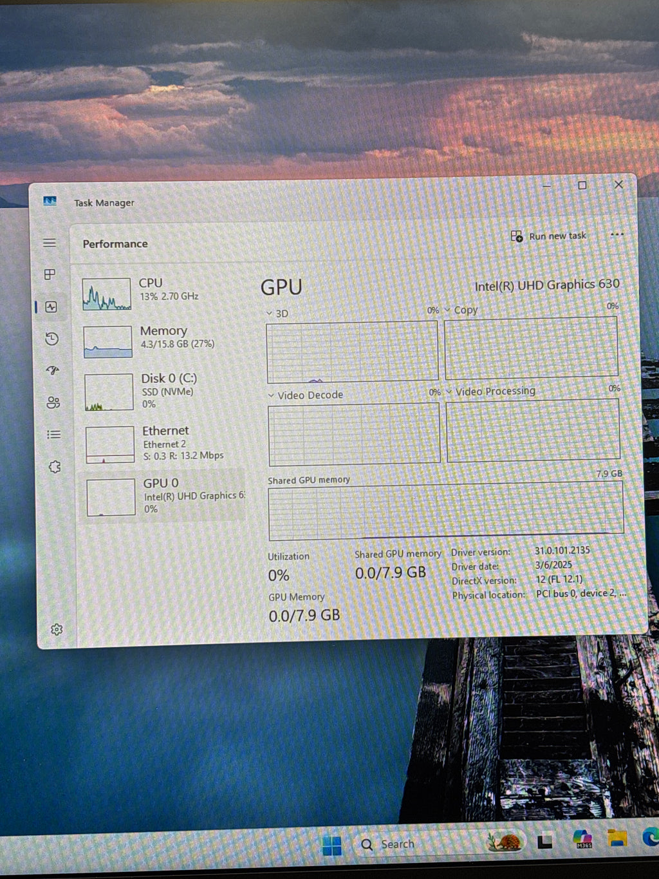Viewport: 659px width, 879px height.
Task: Expand the Copy graph engine dropdown
Action: [447, 310]
